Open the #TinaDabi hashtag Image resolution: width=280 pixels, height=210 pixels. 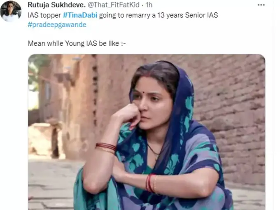(x=80, y=15)
